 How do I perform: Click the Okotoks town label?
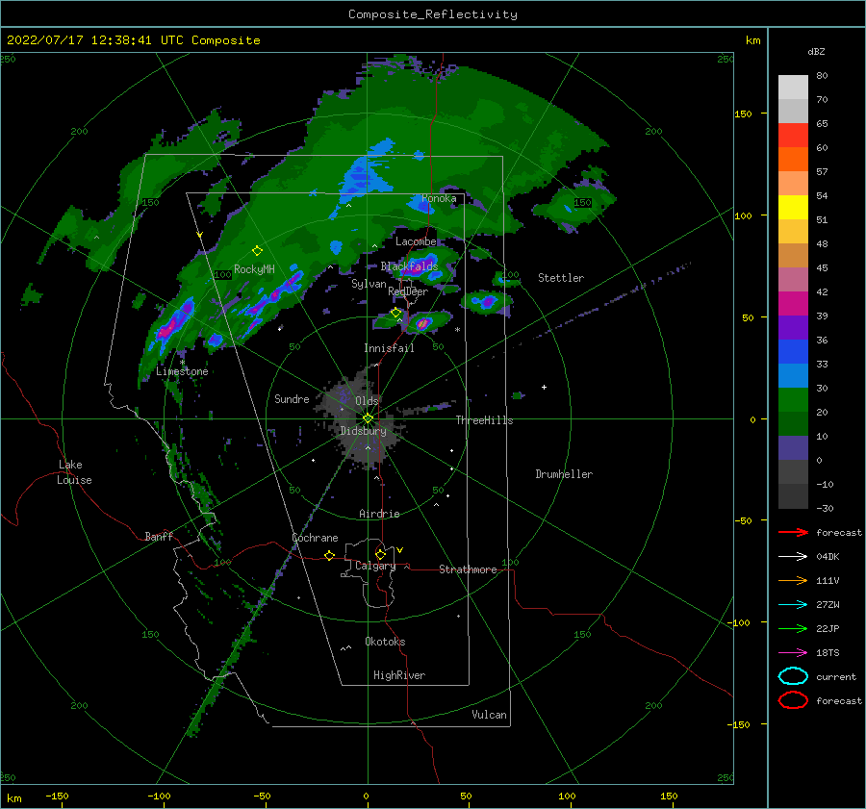tap(385, 642)
